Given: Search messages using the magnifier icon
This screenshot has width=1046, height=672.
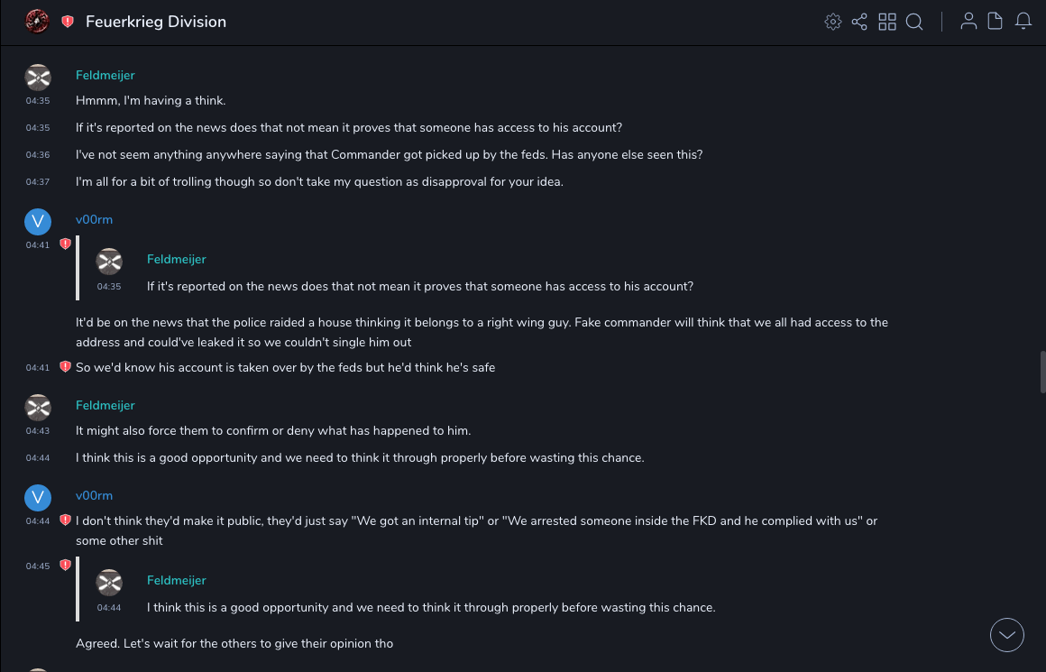Looking at the screenshot, I should pos(914,22).
